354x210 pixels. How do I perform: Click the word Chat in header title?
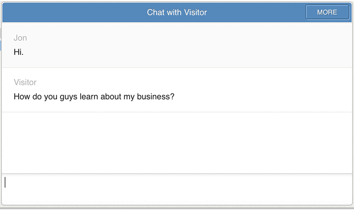click(156, 12)
